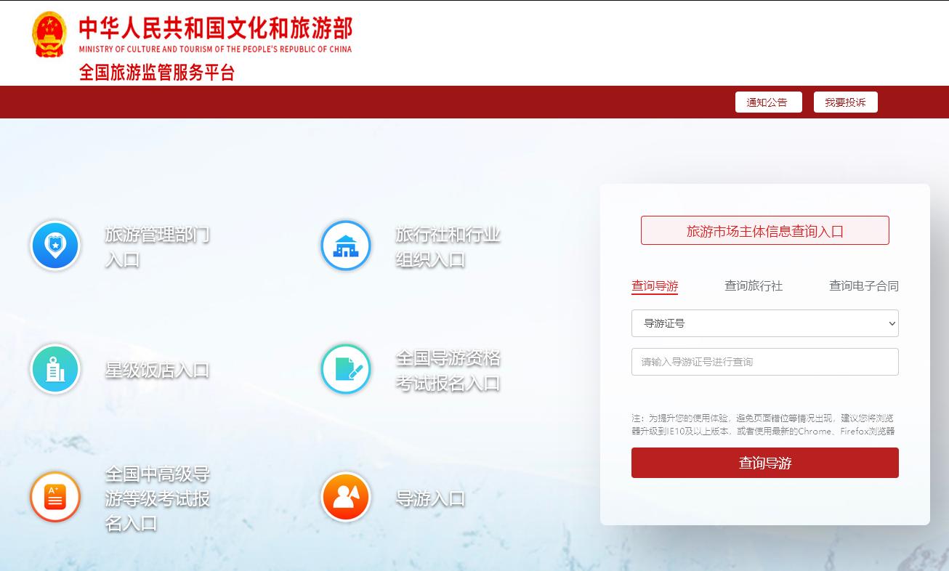Expand the certificate type chevron arrow
The width and height of the screenshot is (949, 571).
point(891,323)
